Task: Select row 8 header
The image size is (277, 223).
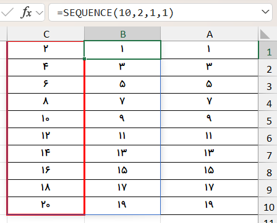Action: 268,171
